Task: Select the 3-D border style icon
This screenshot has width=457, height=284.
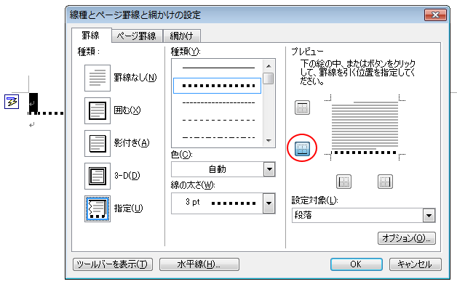Action: 98,176
